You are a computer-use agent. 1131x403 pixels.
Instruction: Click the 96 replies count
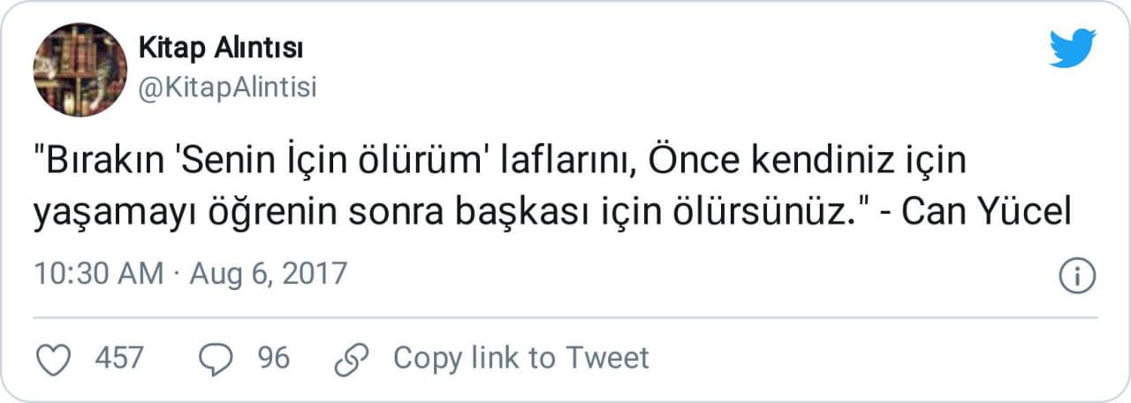[273, 358]
